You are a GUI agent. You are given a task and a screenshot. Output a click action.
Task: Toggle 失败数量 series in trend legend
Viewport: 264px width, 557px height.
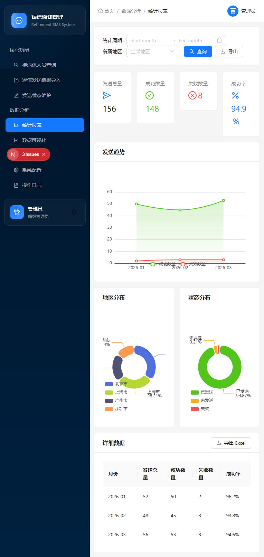point(193,264)
